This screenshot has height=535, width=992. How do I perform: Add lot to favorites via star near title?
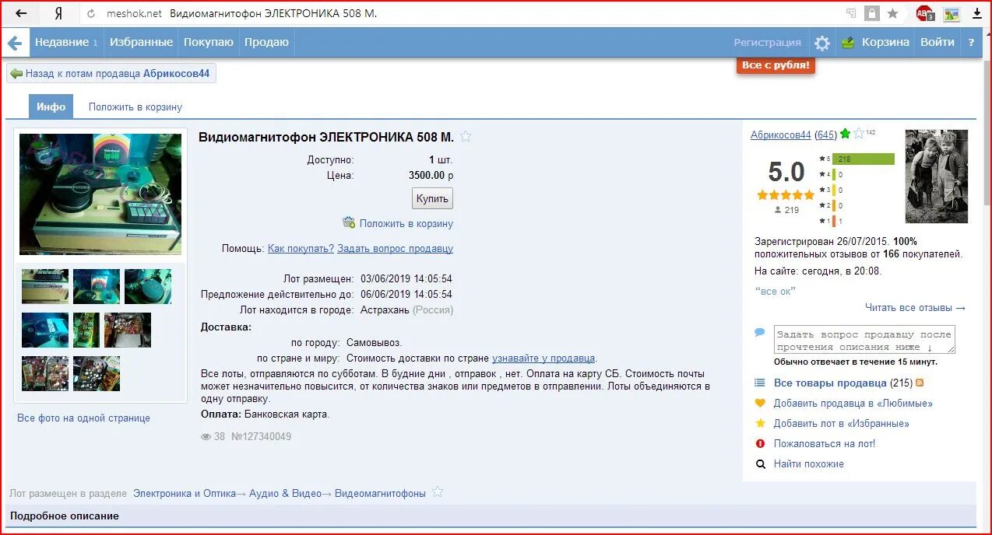466,137
